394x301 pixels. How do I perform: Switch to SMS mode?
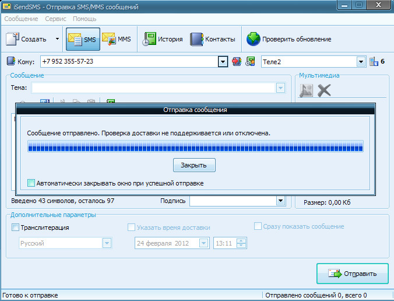83,39
